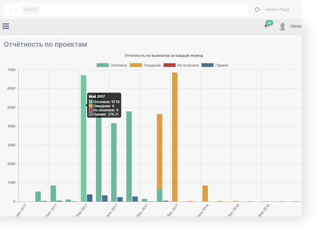Click the browser forward arrow
This screenshot has width=317, height=231.
[16, 10]
